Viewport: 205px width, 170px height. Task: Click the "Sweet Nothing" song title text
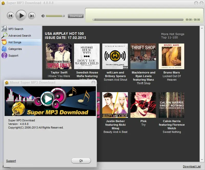172,132
